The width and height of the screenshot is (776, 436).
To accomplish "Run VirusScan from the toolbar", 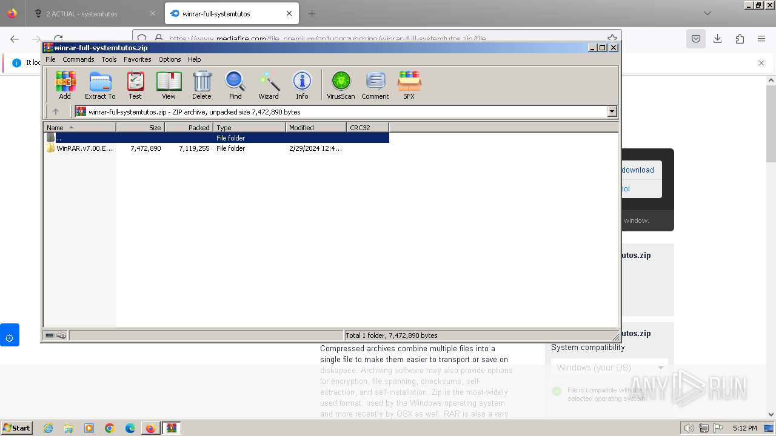I will pos(341,85).
